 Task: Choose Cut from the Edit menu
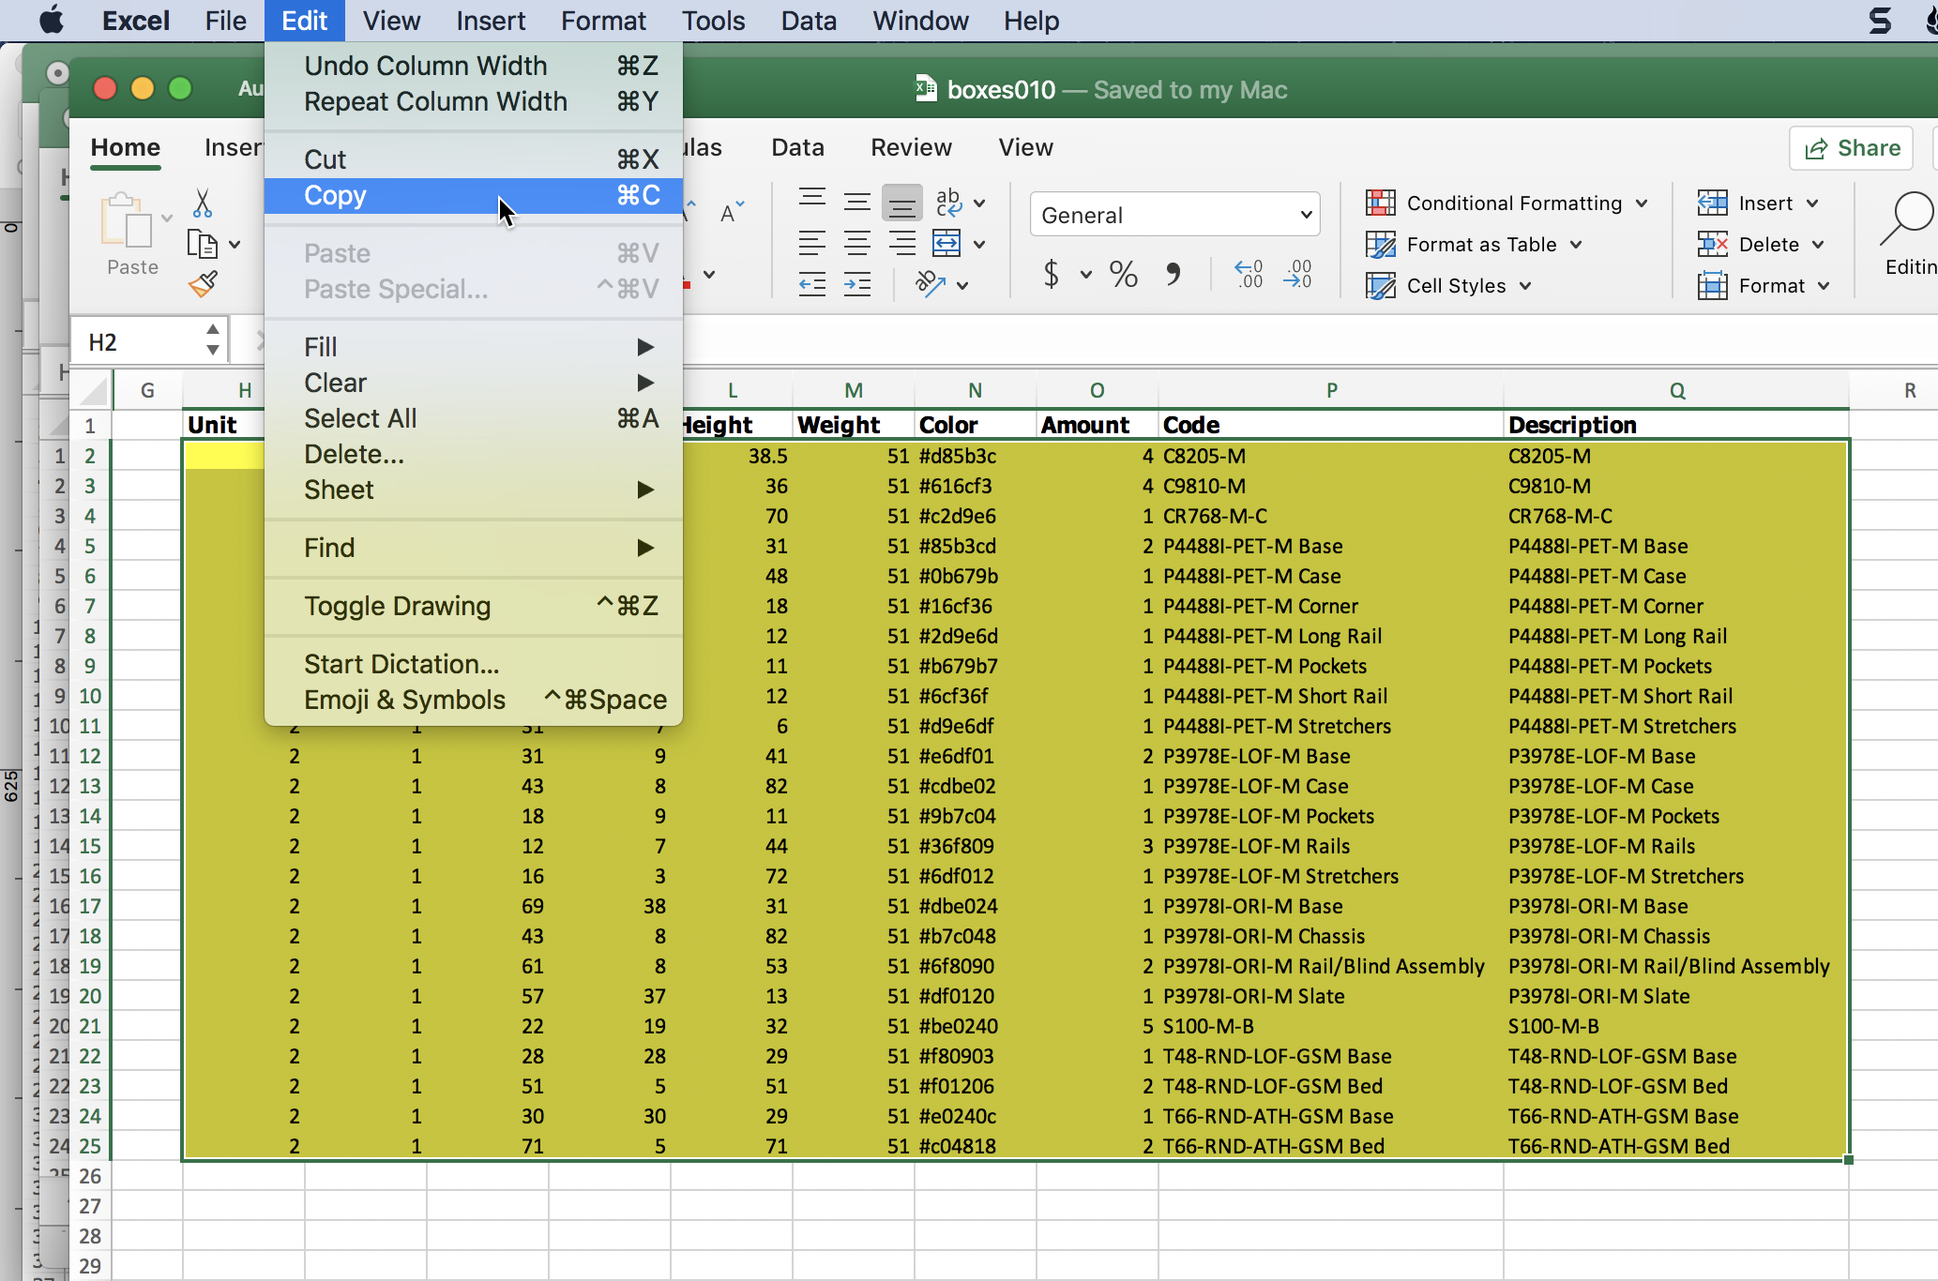pos(474,159)
